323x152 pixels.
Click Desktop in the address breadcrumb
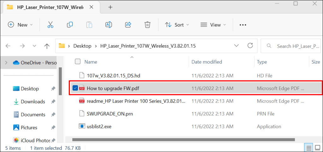(x=82, y=46)
